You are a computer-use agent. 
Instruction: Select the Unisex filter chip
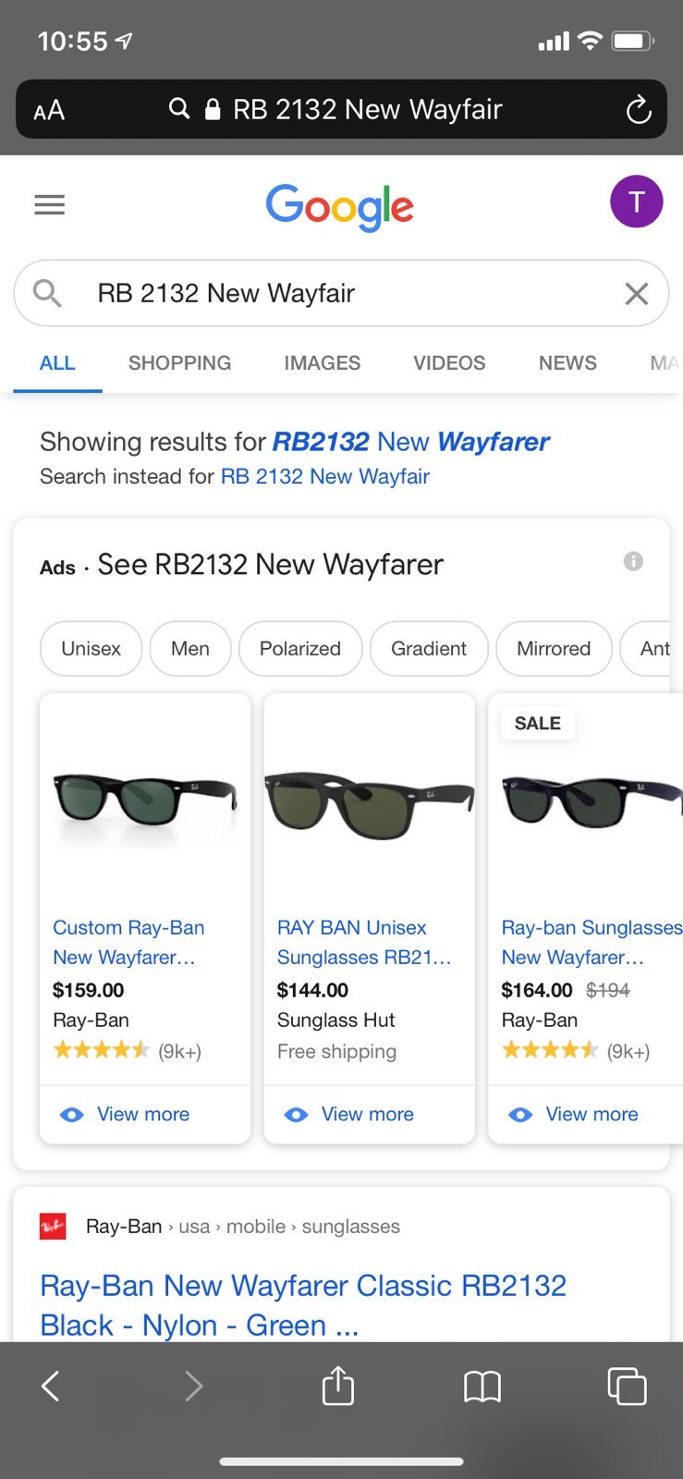point(91,649)
